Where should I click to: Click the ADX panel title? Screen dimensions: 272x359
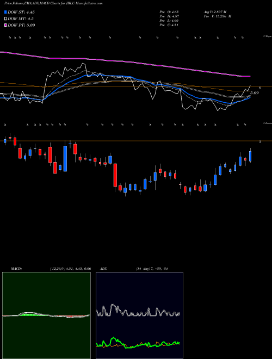click(103, 269)
